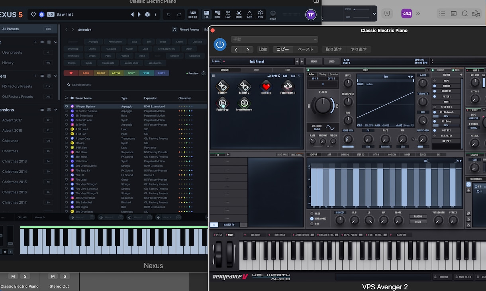Open the Nexus preset options three-dot menu
The image size is (486, 291).
155,14
